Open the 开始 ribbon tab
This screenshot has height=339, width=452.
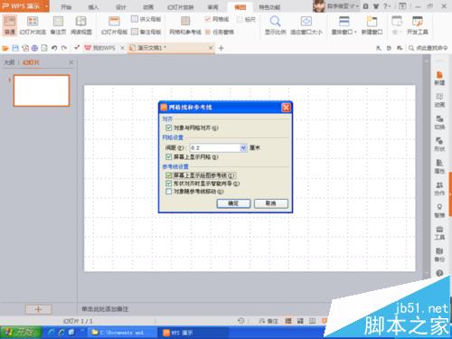point(66,6)
